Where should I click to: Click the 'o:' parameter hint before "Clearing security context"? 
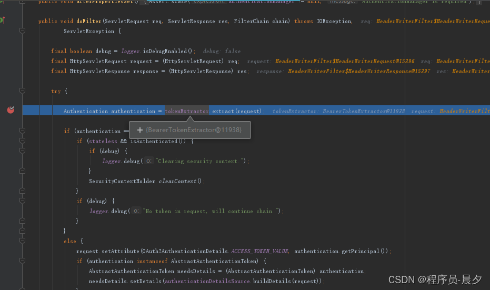(x=149, y=161)
